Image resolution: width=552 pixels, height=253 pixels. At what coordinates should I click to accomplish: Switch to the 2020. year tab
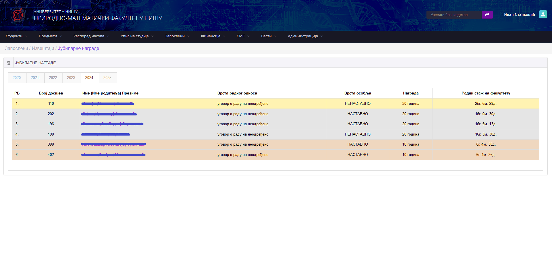[x=17, y=78]
